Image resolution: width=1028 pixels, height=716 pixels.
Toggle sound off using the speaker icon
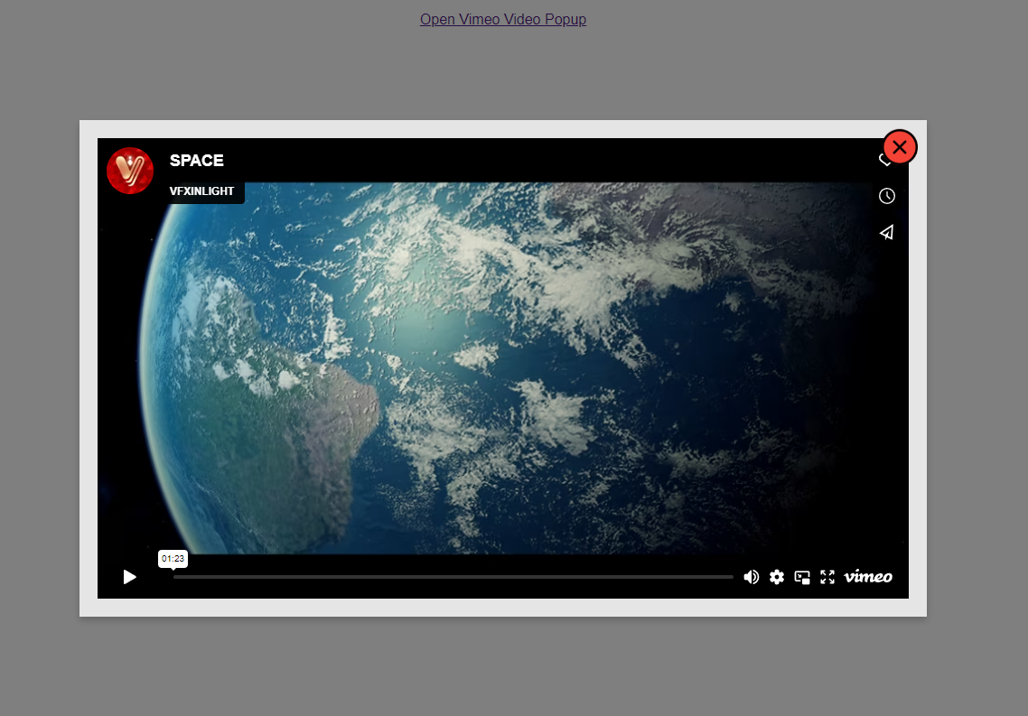(x=752, y=577)
